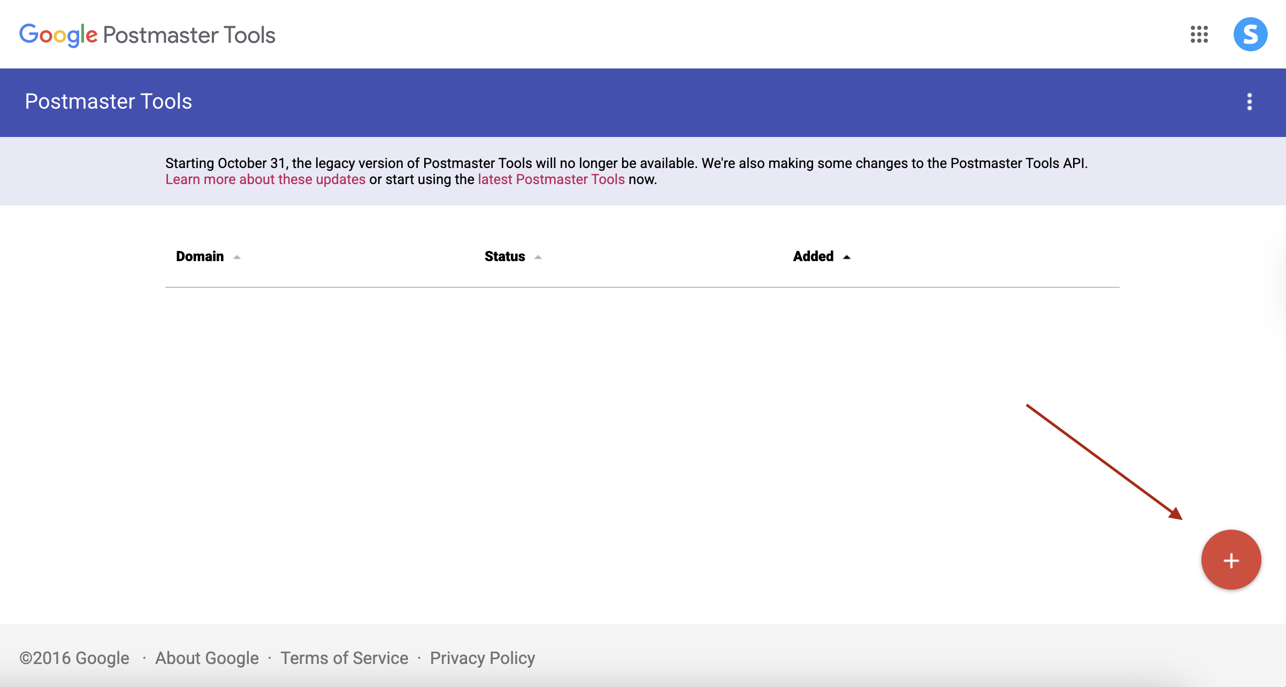Click the sort arrow beside Added
This screenshot has height=687, width=1286.
click(846, 257)
